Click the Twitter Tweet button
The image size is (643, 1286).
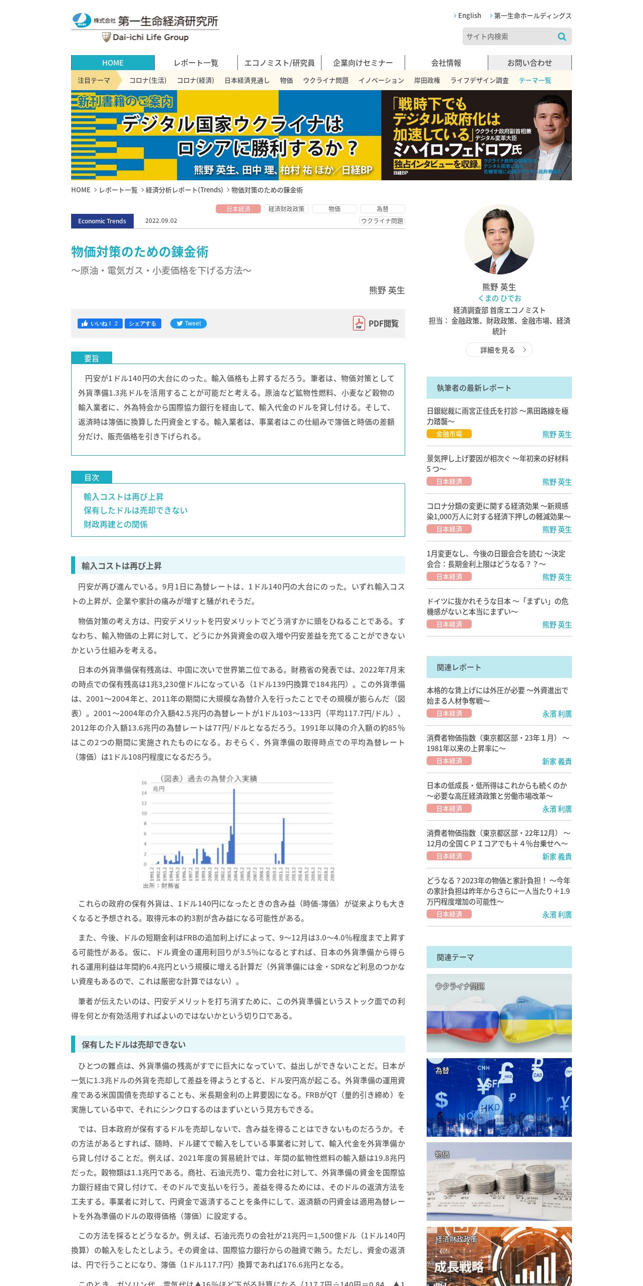(188, 324)
